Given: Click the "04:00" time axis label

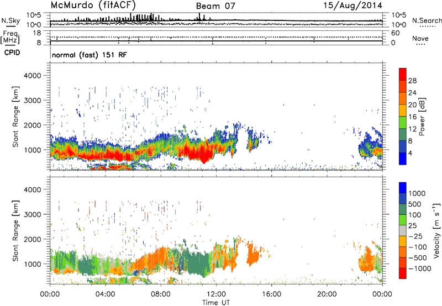Looking at the screenshot, I should pos(105,294).
